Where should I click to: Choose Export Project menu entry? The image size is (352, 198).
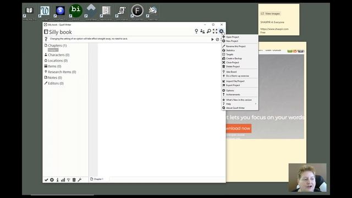tap(239, 85)
